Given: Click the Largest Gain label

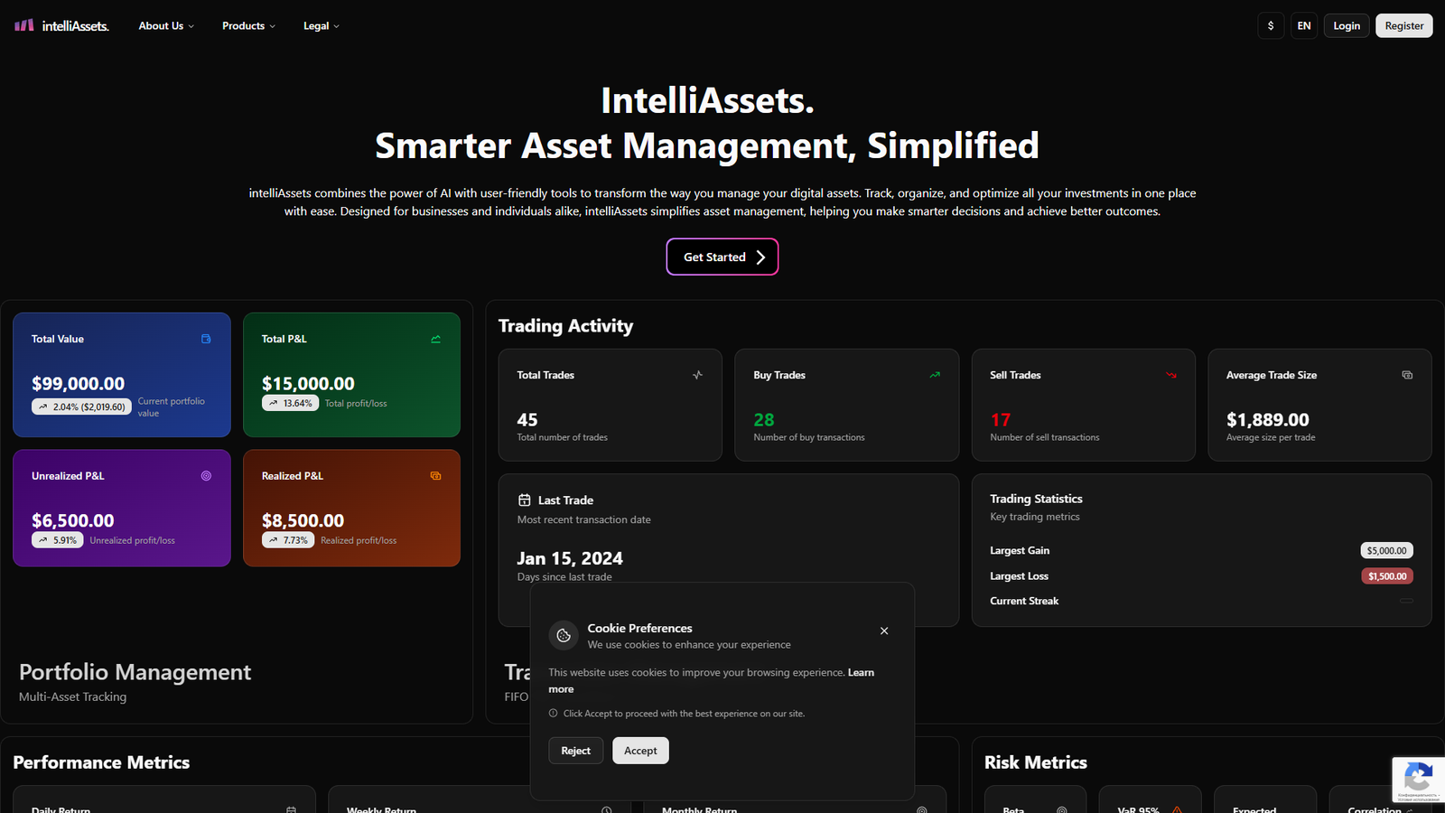Looking at the screenshot, I should 1020,550.
